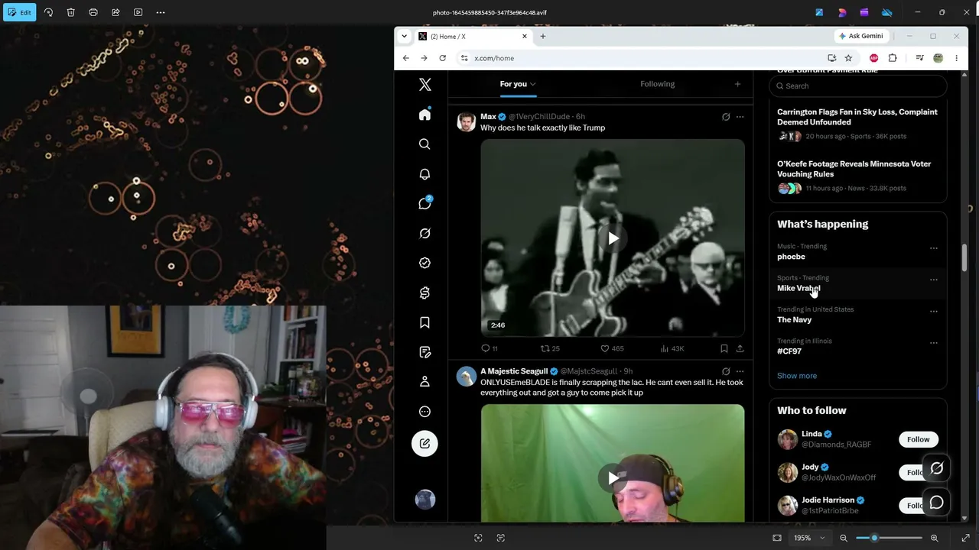Open more options for phoebe trend
979x550 pixels.
(x=933, y=248)
